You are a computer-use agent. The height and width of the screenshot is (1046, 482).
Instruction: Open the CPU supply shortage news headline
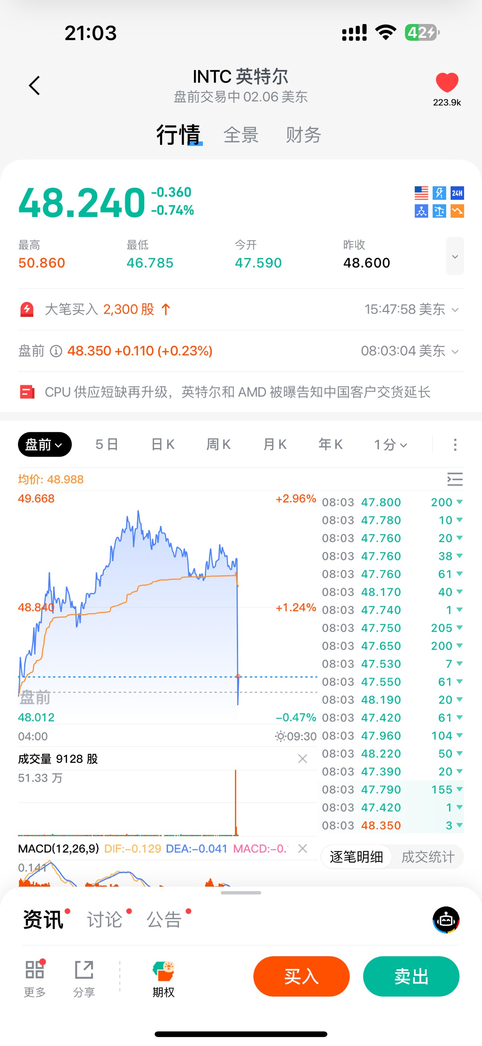pos(237,392)
